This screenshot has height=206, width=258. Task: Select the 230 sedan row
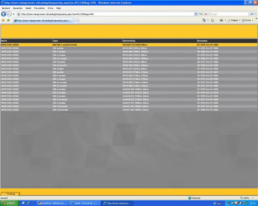129,48
